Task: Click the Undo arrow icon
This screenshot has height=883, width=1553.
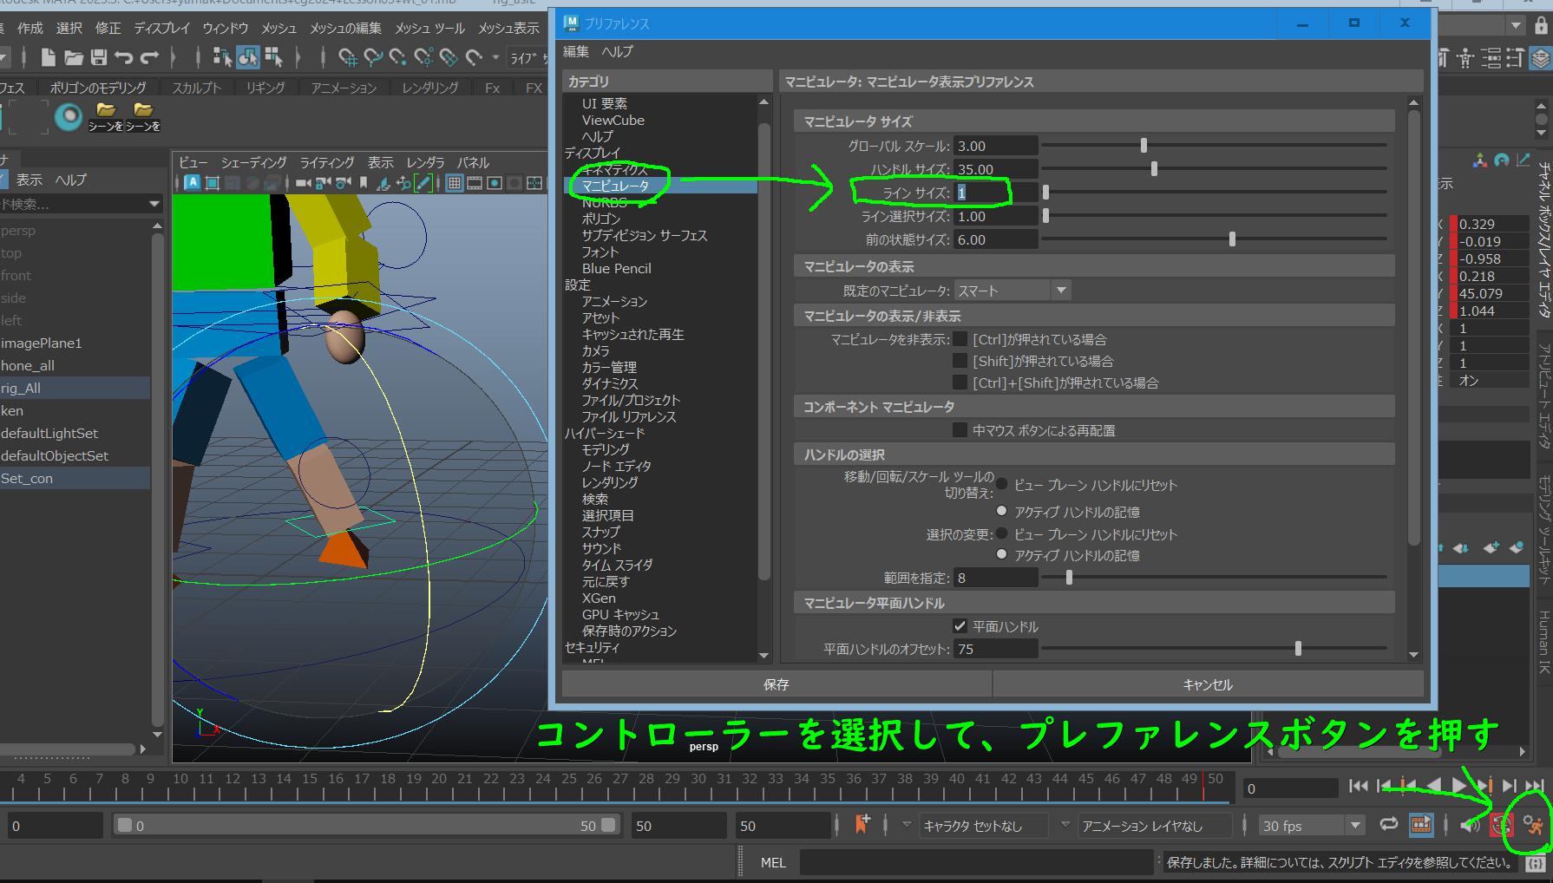Action: [124, 58]
